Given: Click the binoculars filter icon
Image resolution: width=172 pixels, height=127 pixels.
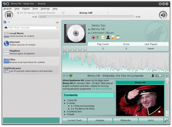Looking at the screenshot, I should coord(6,28).
